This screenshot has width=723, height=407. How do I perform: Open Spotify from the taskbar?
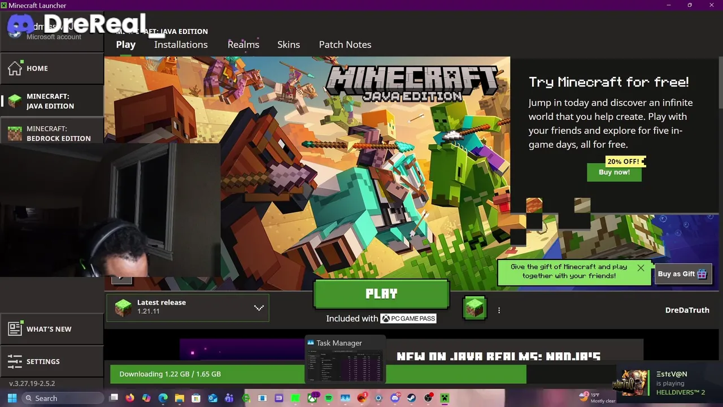pyautogui.click(x=329, y=398)
